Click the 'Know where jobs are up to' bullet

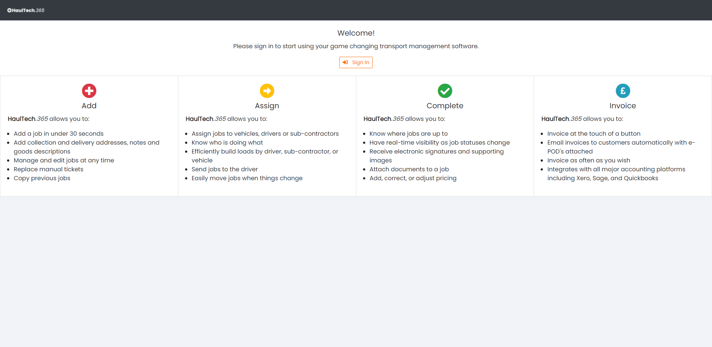pyautogui.click(x=409, y=133)
